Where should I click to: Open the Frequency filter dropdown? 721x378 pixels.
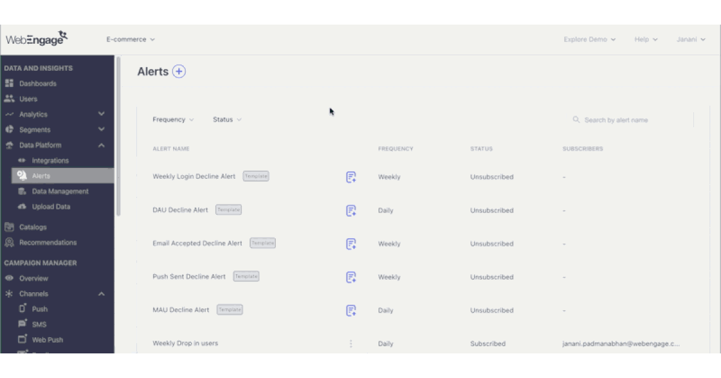pos(172,119)
